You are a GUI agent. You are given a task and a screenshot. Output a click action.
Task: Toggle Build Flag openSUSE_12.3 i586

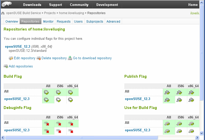(x=58, y=100)
